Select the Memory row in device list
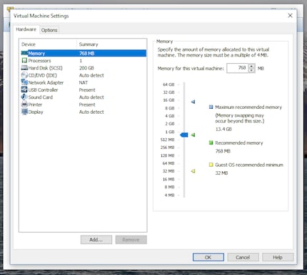The image size is (307, 275). (84, 53)
